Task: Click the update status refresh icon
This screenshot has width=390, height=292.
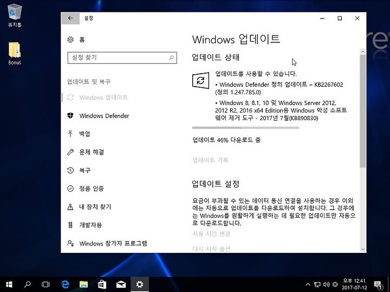Action: (201, 80)
